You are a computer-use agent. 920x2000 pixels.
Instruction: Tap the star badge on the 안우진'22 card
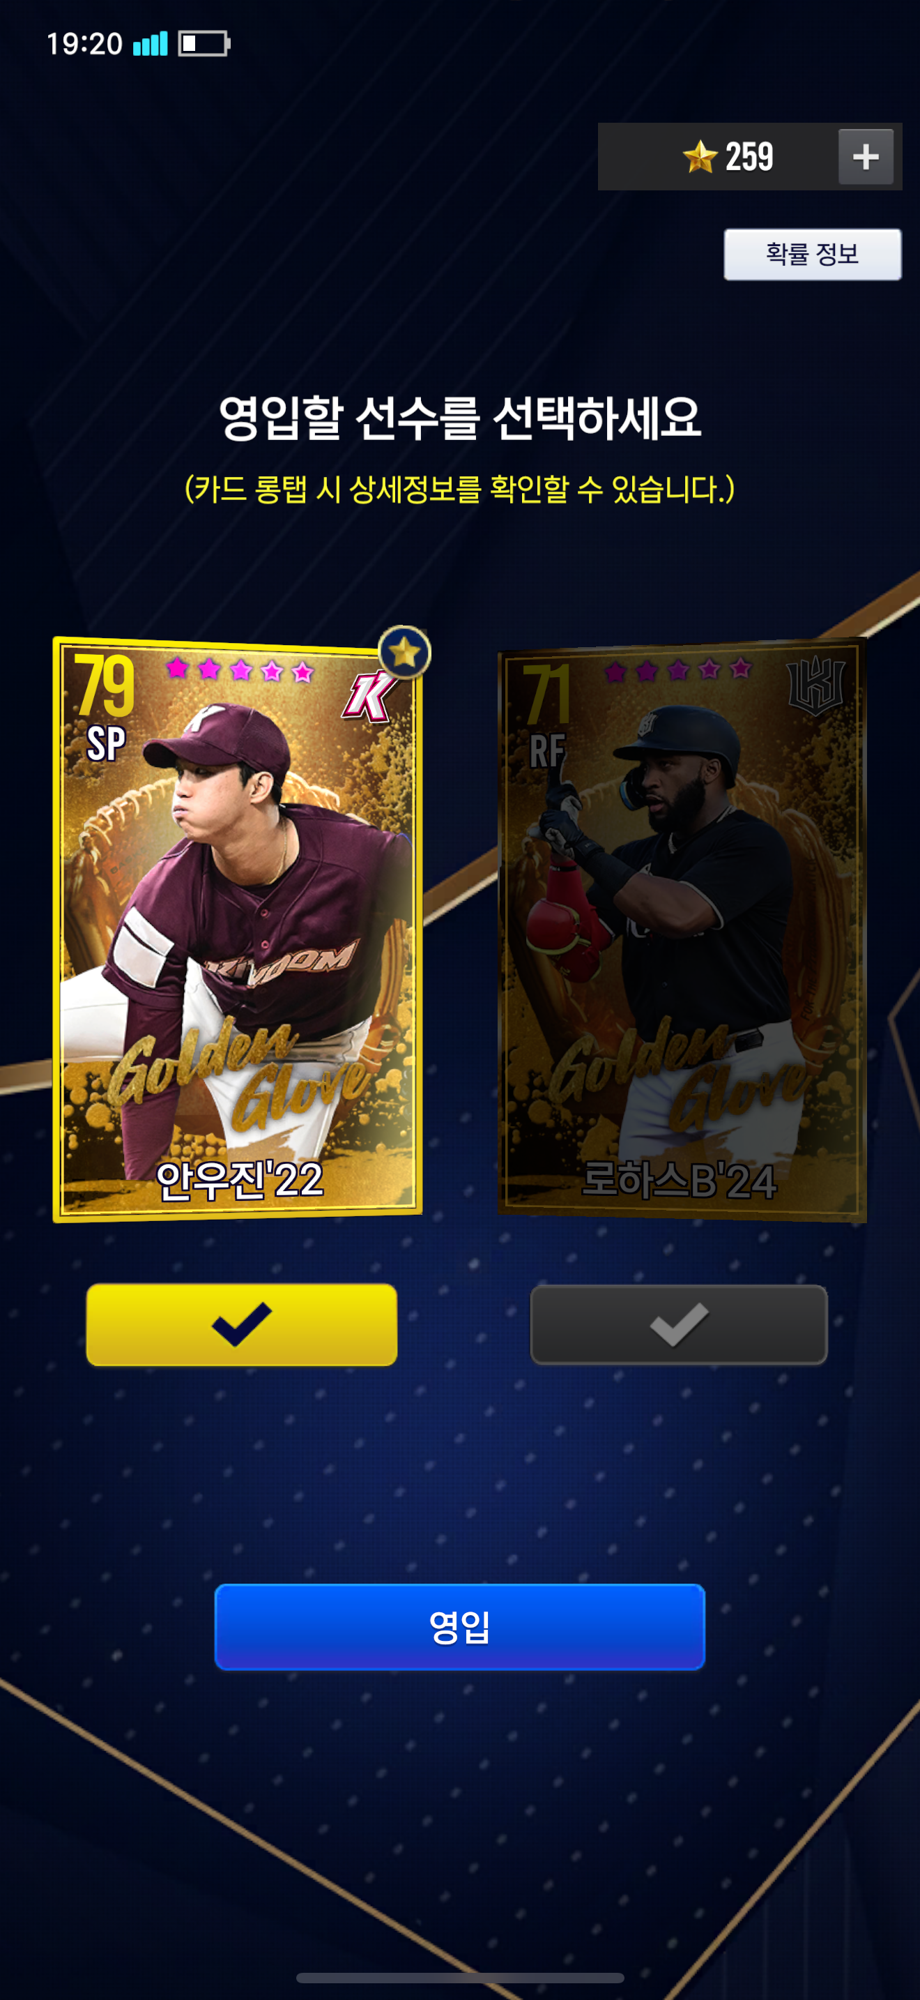(x=404, y=652)
